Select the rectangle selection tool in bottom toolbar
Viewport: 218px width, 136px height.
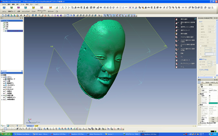(6, 129)
